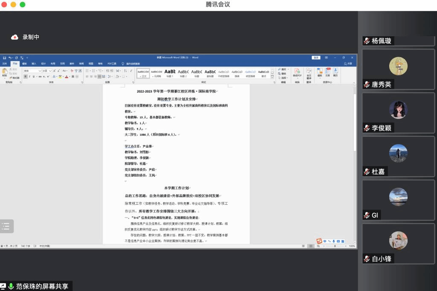437x291 pixels.
Task: Open the 全文翻译 translation tool
Action: click(x=309, y=73)
